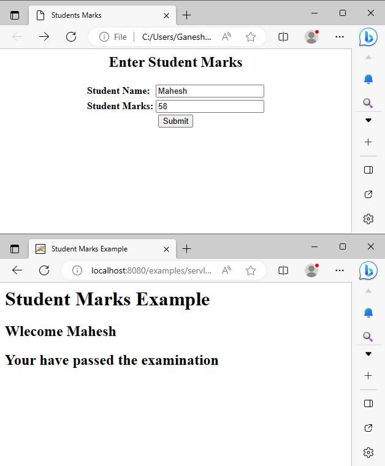385x466 pixels.
Task: Open sidebar settings gear in bottom window
Action: point(368,453)
